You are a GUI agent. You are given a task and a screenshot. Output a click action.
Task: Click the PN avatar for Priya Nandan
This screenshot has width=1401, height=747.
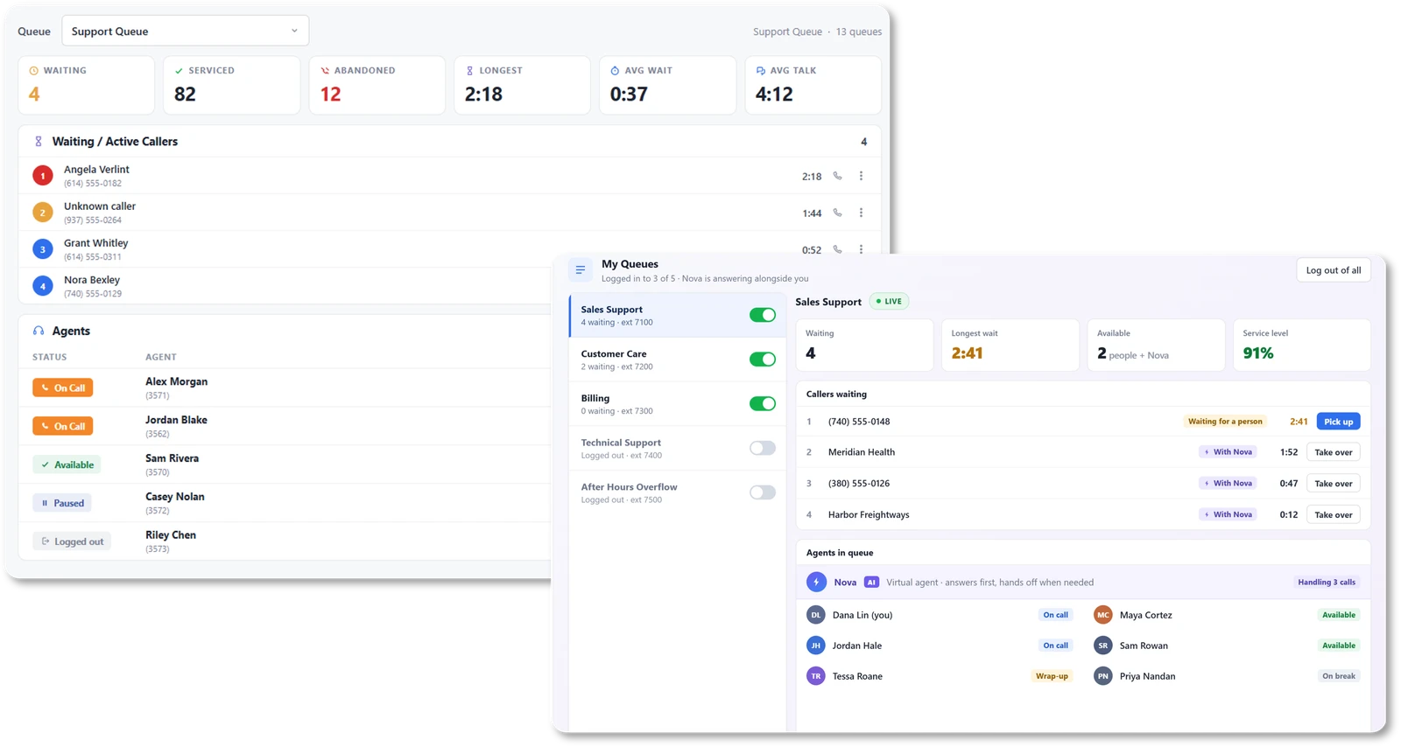click(1103, 676)
